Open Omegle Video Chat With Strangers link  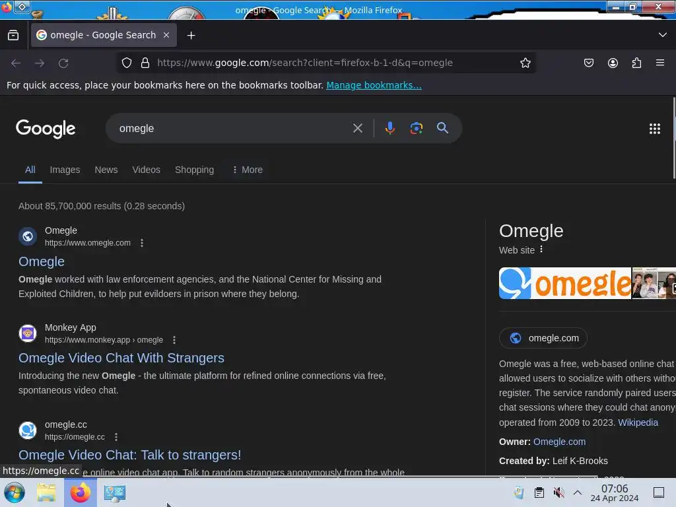[x=121, y=358]
